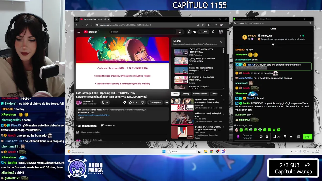
Task: Open the Kick chat shop icon
Action: (285, 137)
